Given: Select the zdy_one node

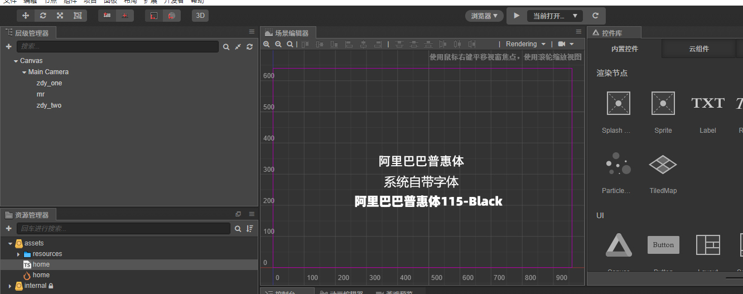Looking at the screenshot, I should [x=49, y=83].
